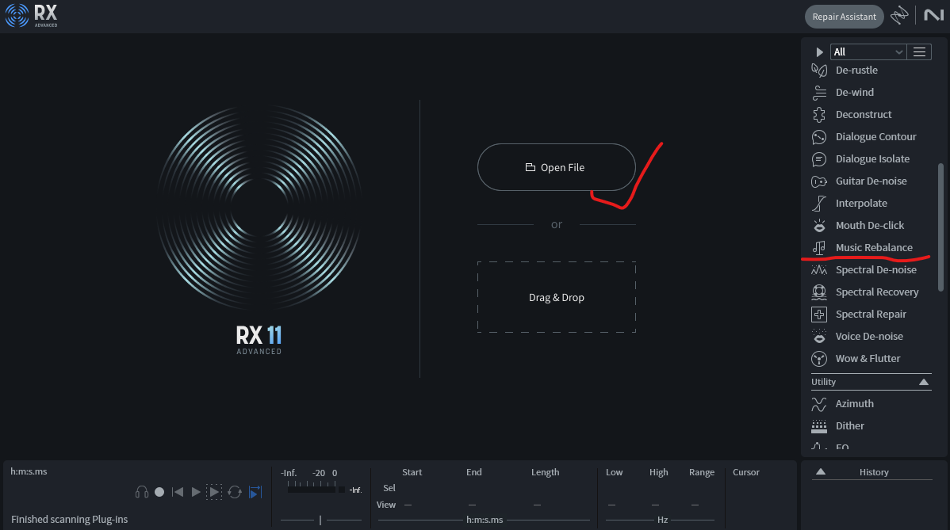
Task: Open the De-wind module icon
Action: (x=819, y=93)
